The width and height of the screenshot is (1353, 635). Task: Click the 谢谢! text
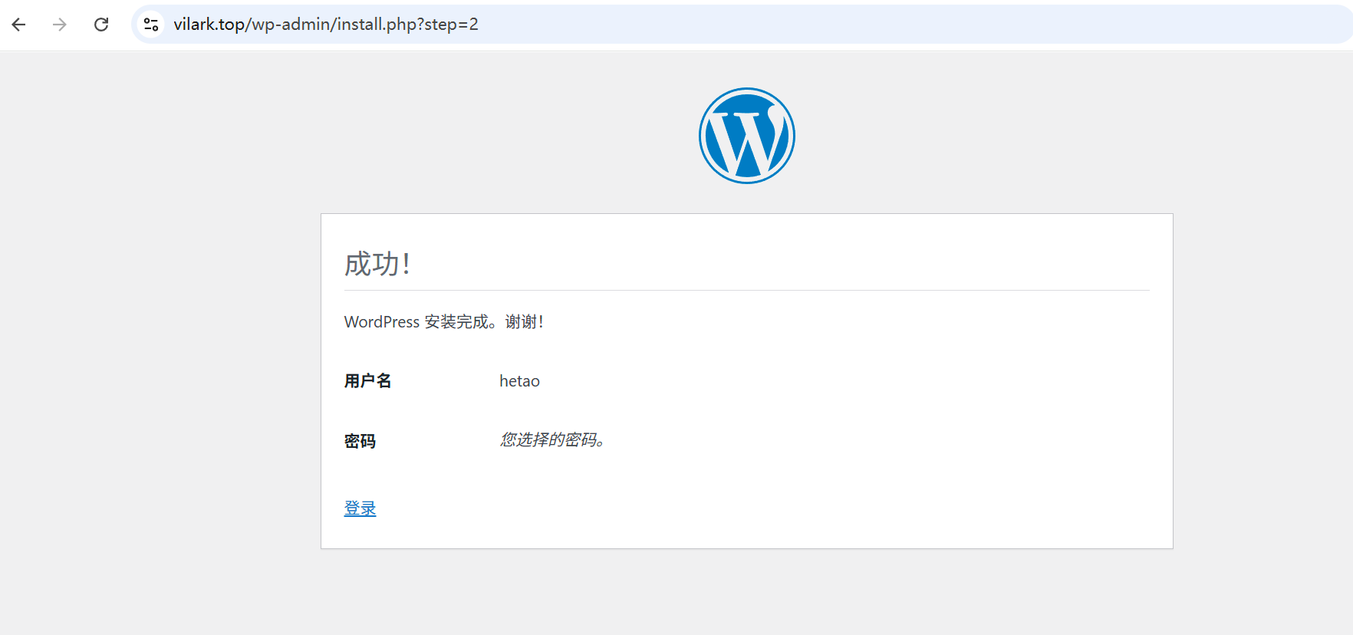[x=524, y=322]
